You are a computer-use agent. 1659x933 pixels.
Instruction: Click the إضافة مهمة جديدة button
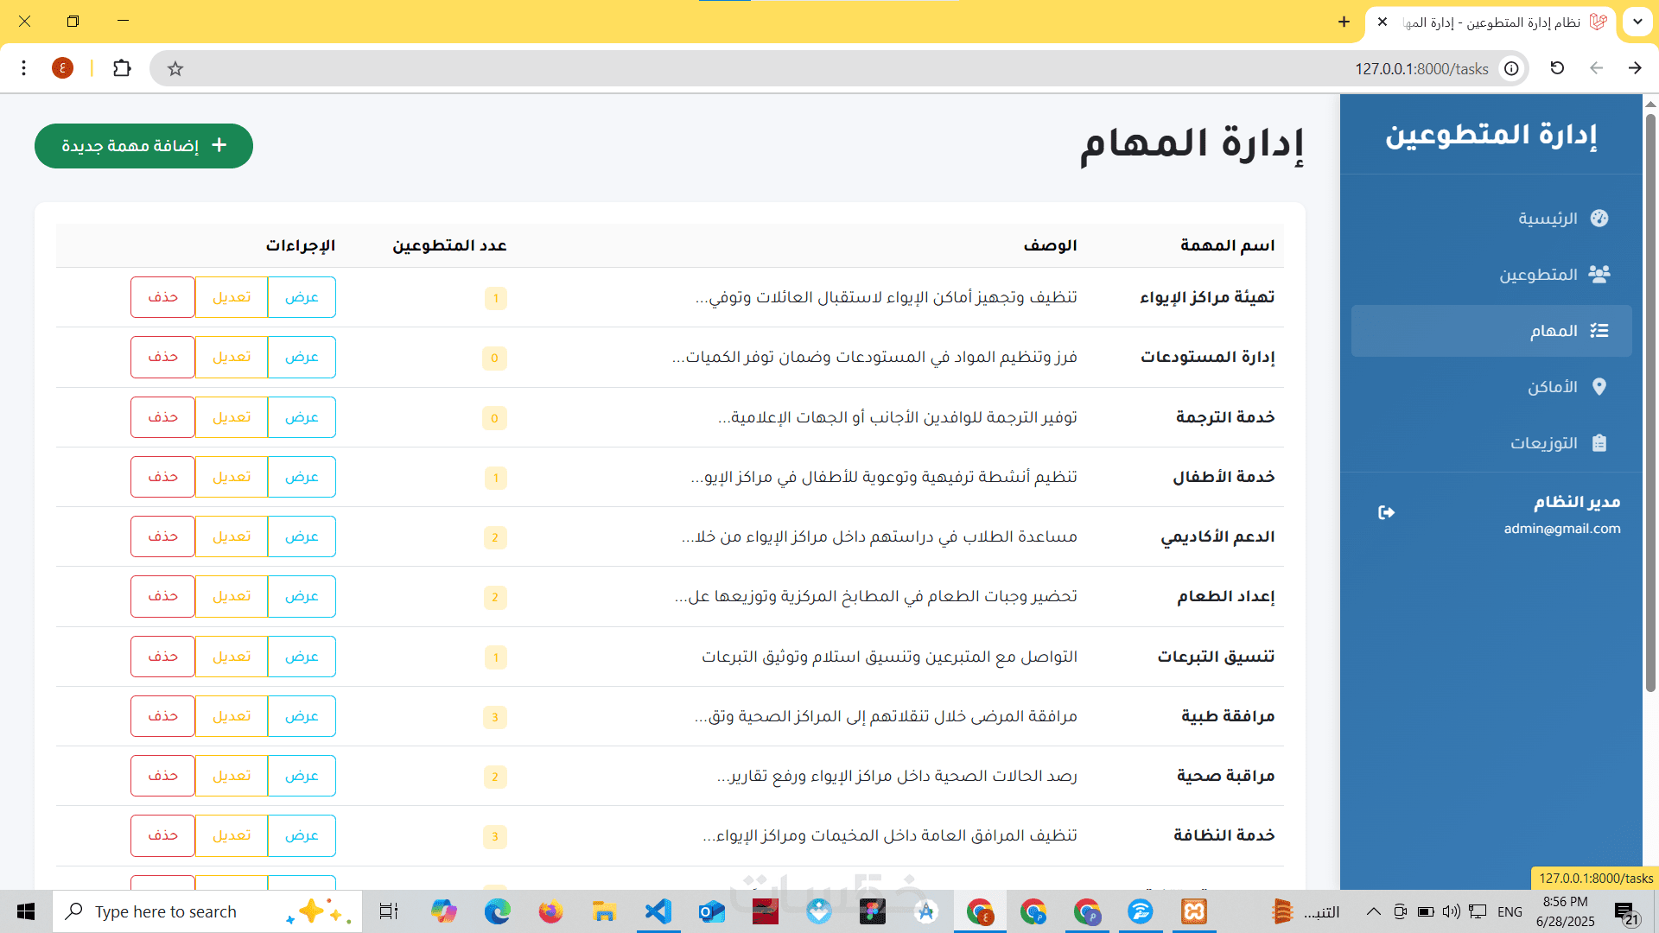click(x=143, y=146)
